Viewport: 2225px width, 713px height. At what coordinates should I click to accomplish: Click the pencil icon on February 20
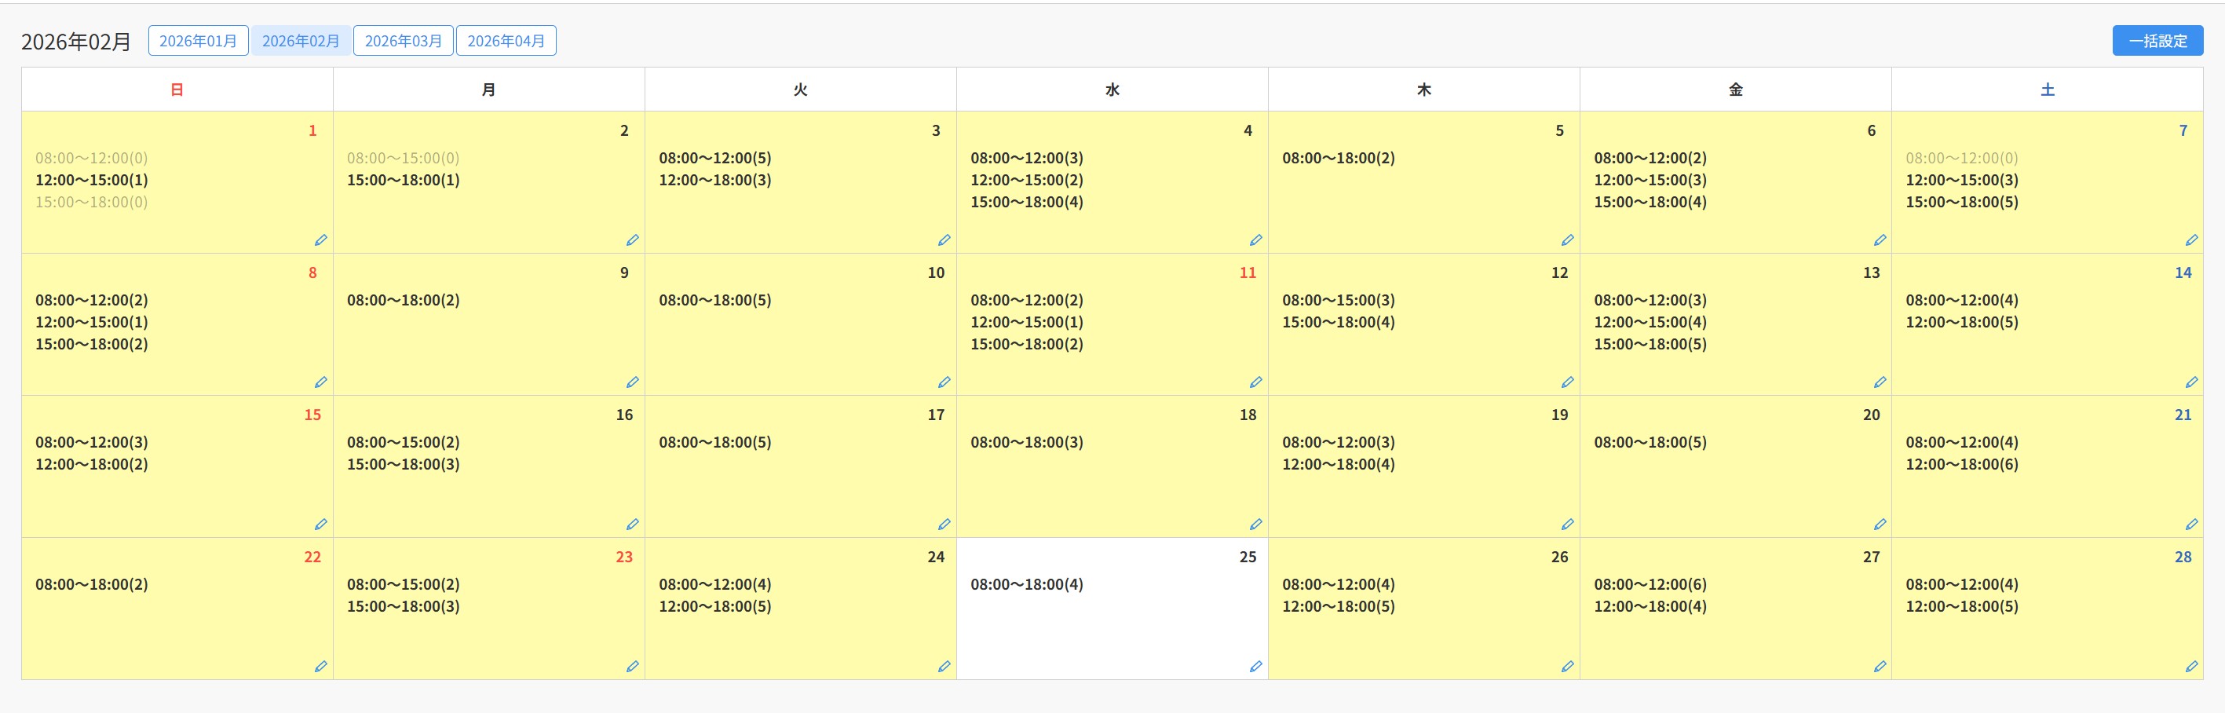click(x=1880, y=525)
